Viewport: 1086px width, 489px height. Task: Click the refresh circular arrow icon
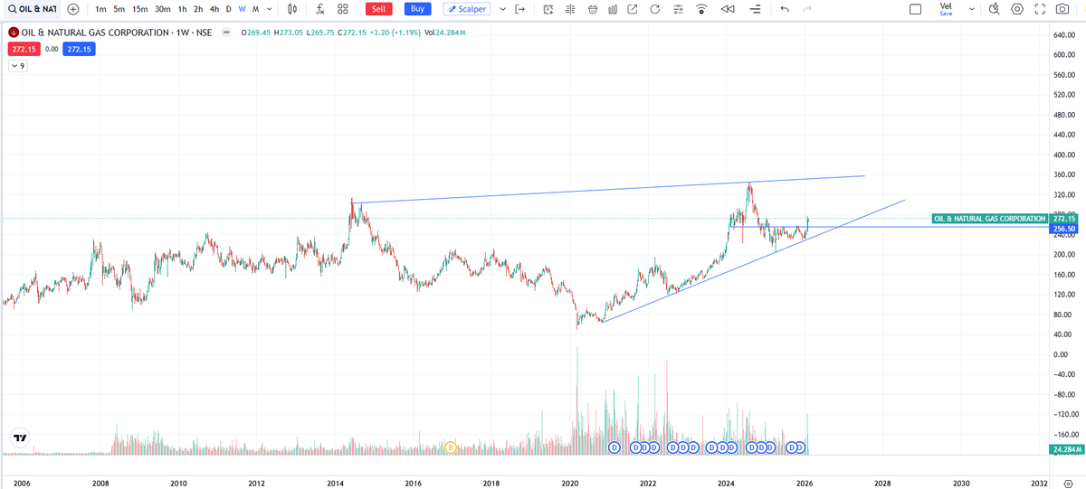[655, 9]
